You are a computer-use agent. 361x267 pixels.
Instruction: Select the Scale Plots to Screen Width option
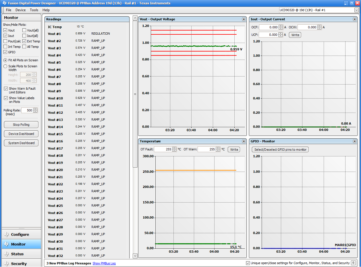point(5,66)
